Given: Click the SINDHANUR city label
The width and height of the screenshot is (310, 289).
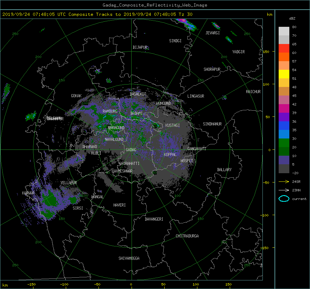Looking at the screenshot, I should (x=212, y=124).
